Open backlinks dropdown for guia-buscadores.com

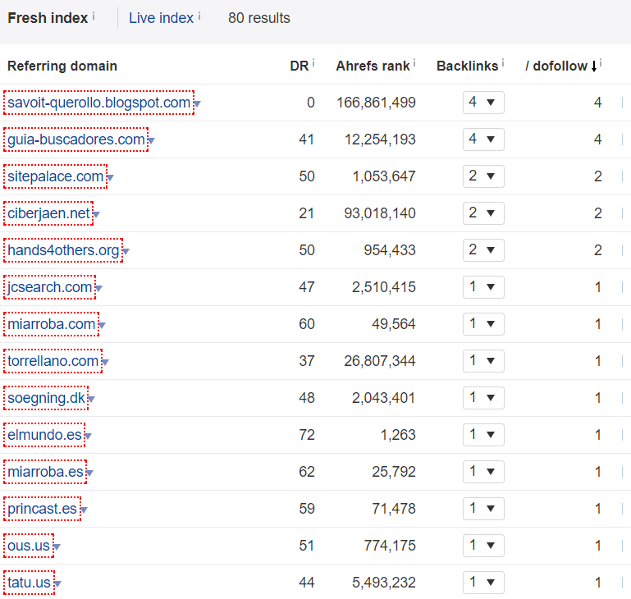click(x=483, y=139)
